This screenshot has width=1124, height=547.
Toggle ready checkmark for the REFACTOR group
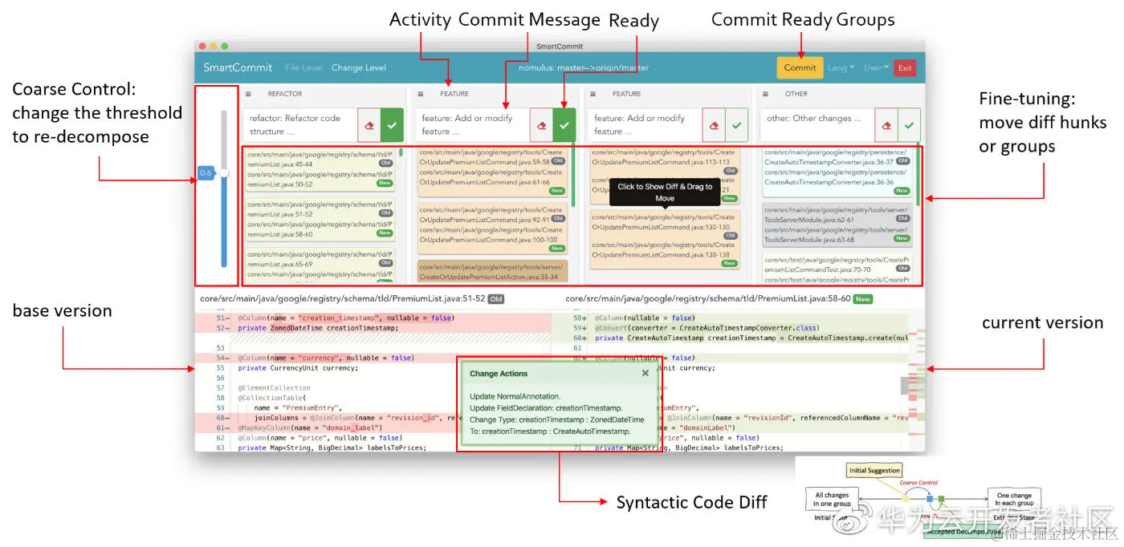[391, 125]
